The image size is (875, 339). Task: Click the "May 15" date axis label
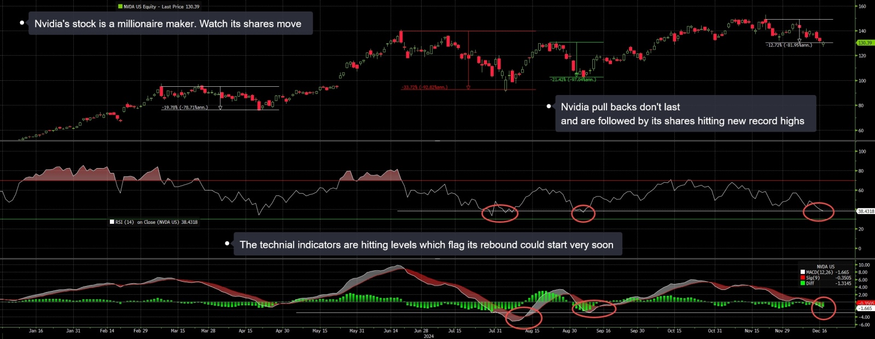320,331
